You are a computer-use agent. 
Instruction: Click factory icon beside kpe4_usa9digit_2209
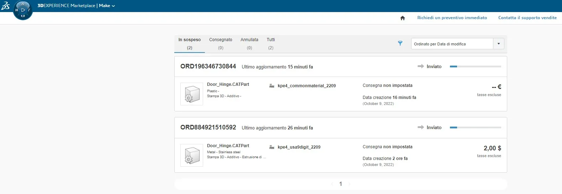click(x=272, y=147)
